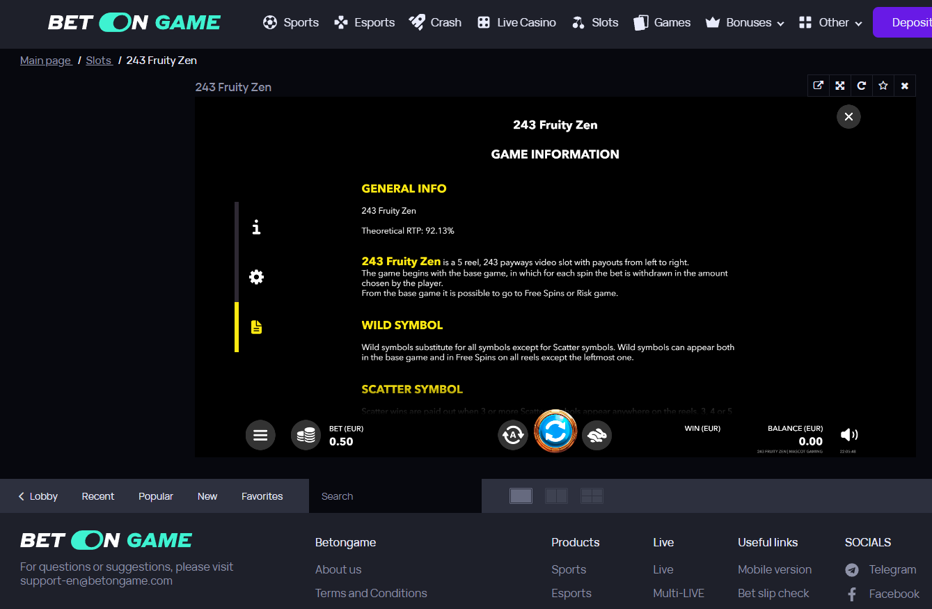Open the game info tab icon
932x609 pixels.
[x=256, y=227]
